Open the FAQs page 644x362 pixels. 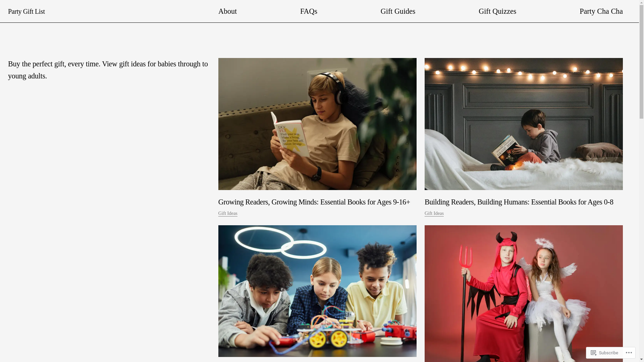[x=309, y=11]
